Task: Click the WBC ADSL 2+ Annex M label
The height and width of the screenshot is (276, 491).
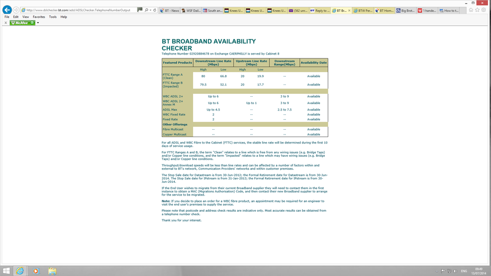Action: pos(173,103)
